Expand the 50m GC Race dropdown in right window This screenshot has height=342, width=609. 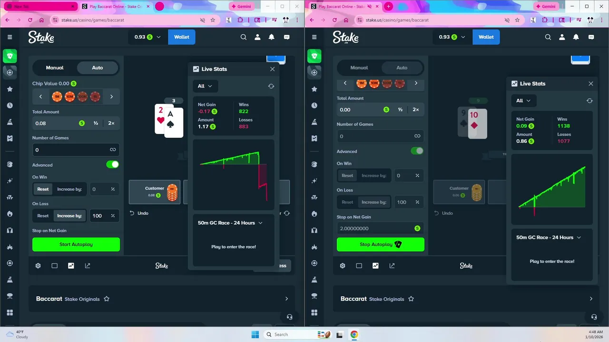pos(549,237)
